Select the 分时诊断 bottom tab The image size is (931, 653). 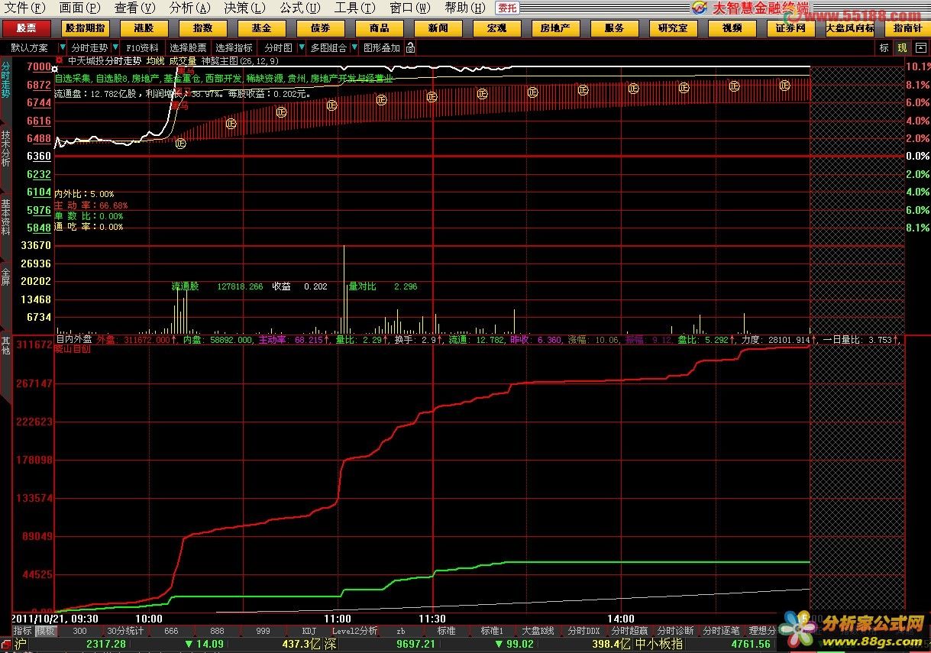point(676,631)
